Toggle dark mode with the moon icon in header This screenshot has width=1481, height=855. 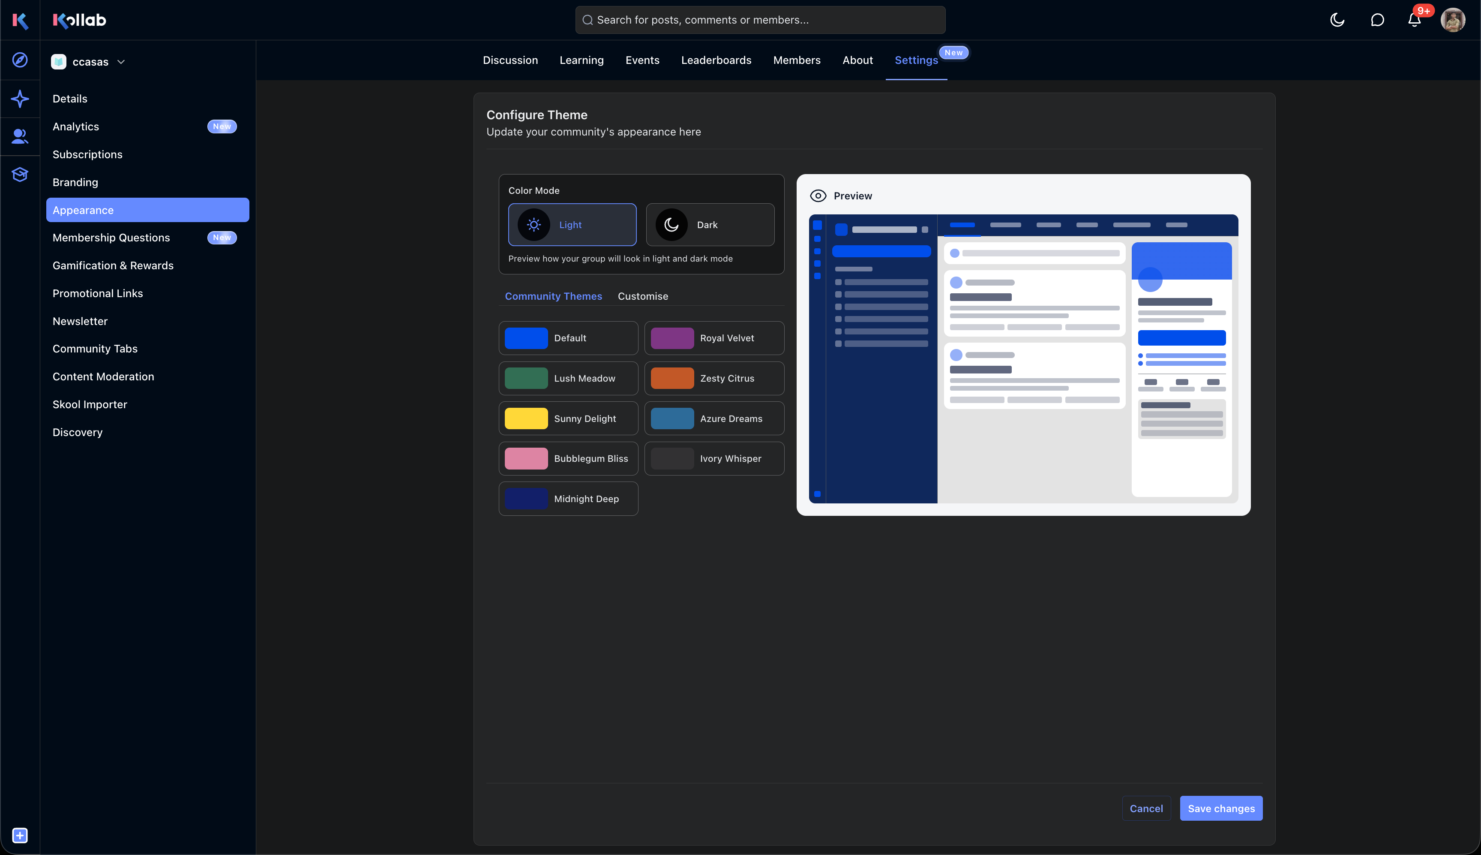coord(1337,20)
